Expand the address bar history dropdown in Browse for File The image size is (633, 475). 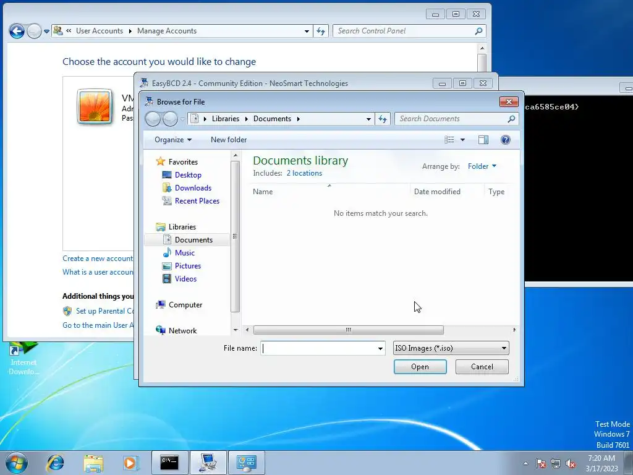(x=368, y=119)
